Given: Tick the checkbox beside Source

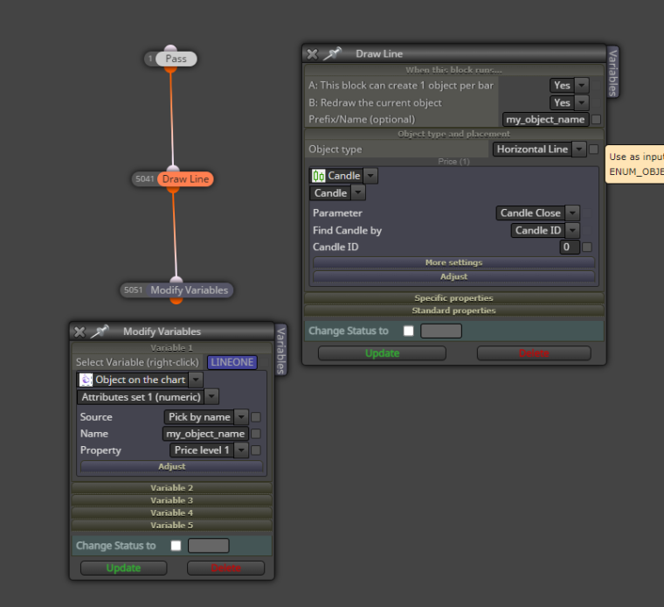Looking at the screenshot, I should pyautogui.click(x=256, y=417).
